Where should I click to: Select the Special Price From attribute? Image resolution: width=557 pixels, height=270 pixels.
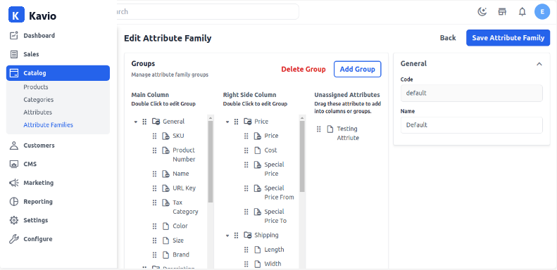(x=280, y=193)
